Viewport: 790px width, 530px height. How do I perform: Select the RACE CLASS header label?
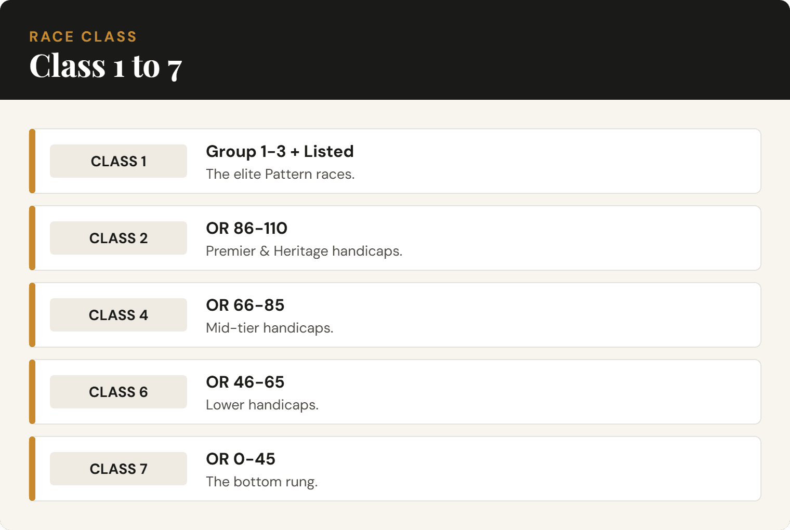click(83, 36)
